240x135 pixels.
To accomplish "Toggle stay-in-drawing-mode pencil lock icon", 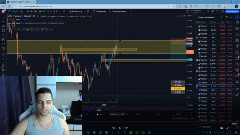I will pyautogui.click(x=3, y=70).
